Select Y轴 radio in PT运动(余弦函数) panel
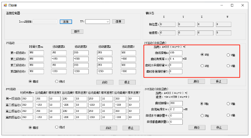This screenshot has height=138, width=251. (231, 55)
